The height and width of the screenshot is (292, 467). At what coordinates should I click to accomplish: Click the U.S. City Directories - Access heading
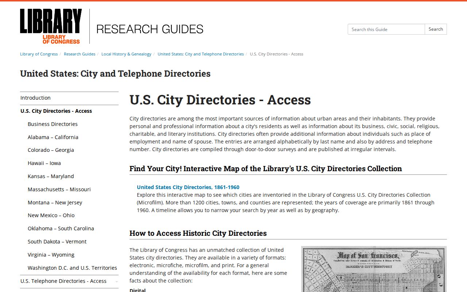[220, 100]
